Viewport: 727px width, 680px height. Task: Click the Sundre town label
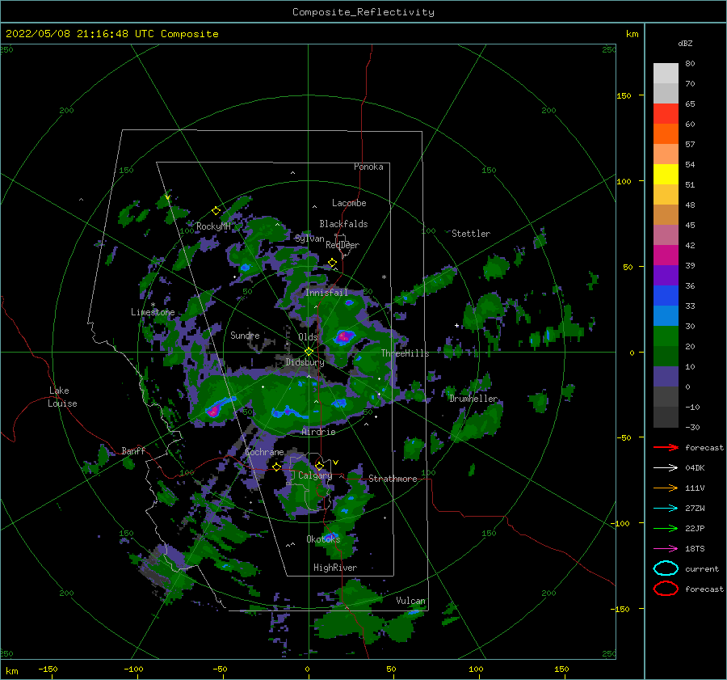(245, 335)
